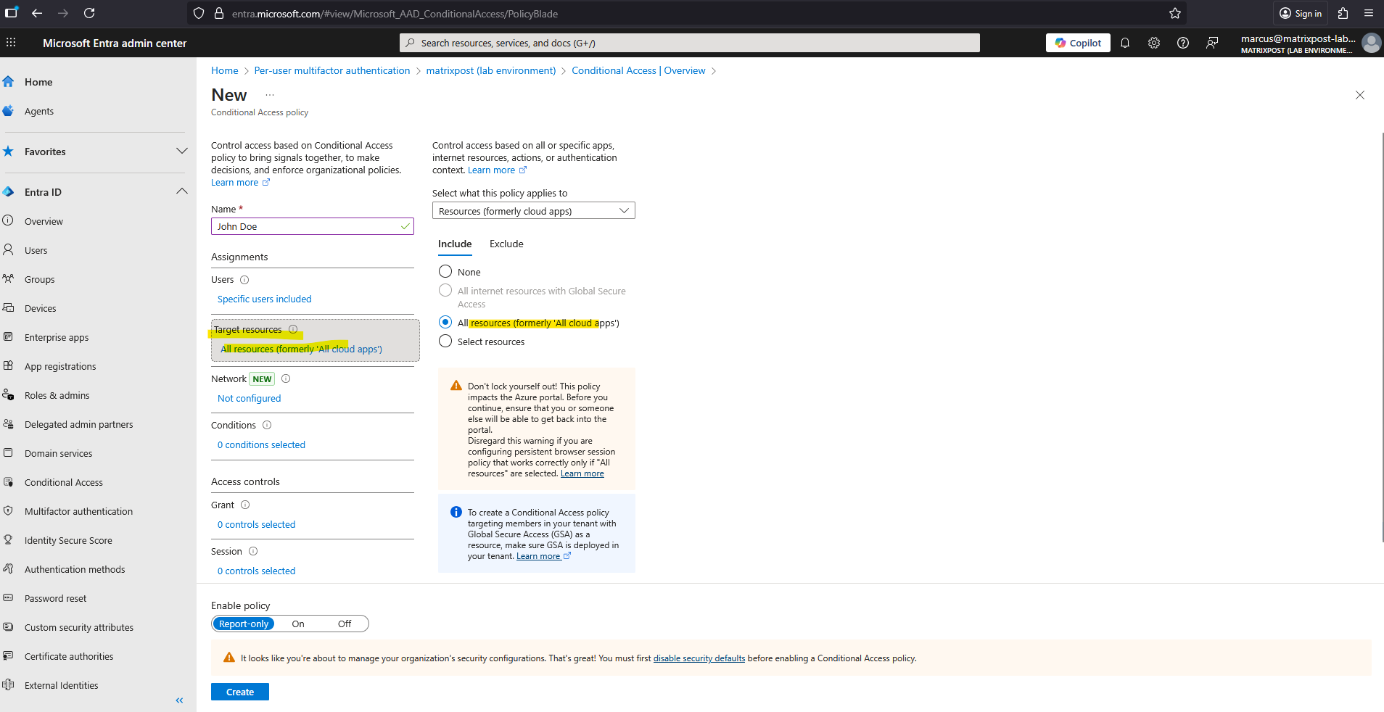Viewport: 1384px width, 712px height.
Task: Go to Conditional Access | Overview breadcrumb
Action: [x=638, y=70]
